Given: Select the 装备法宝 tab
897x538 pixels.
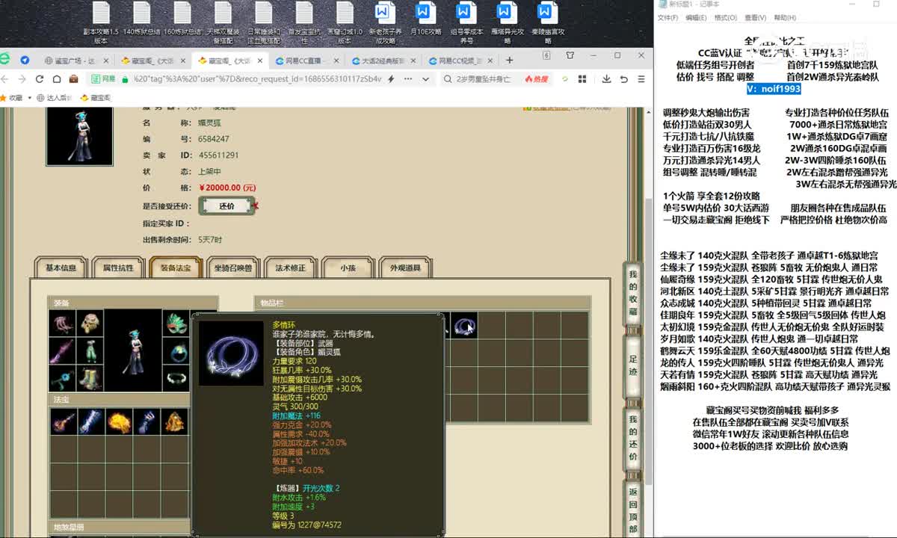Looking at the screenshot, I should (176, 268).
